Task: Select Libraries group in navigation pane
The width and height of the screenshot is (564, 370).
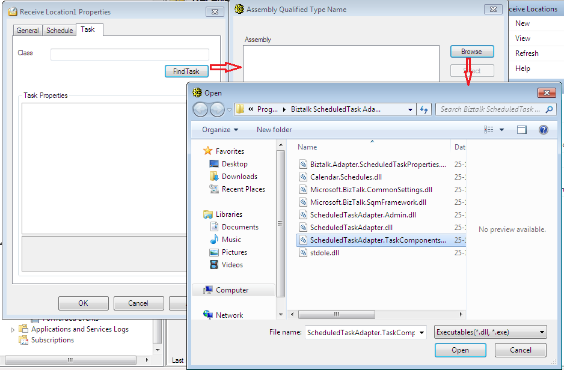Action: click(x=222, y=214)
